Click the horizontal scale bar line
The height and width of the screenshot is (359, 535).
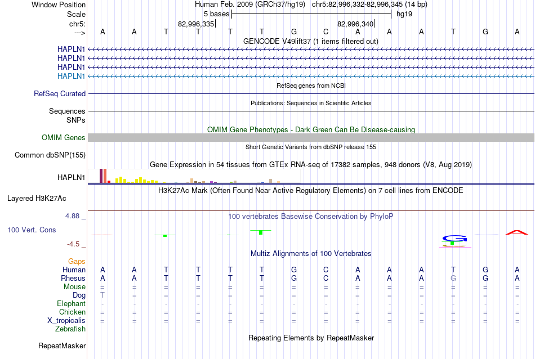click(x=311, y=14)
